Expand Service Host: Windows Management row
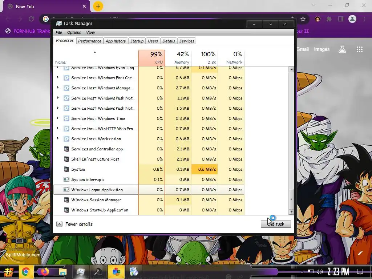 click(x=58, y=88)
